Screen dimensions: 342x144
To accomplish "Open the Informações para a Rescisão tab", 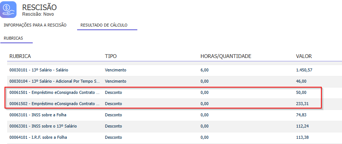I will click(x=35, y=25).
